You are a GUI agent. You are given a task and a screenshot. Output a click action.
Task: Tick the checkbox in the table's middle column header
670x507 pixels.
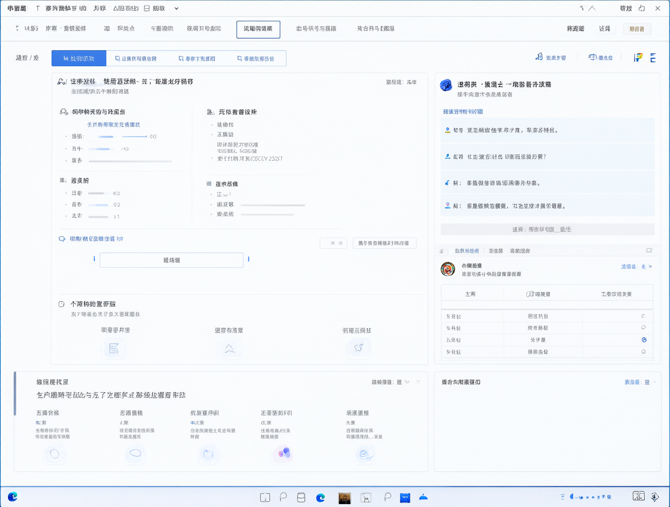click(x=529, y=294)
